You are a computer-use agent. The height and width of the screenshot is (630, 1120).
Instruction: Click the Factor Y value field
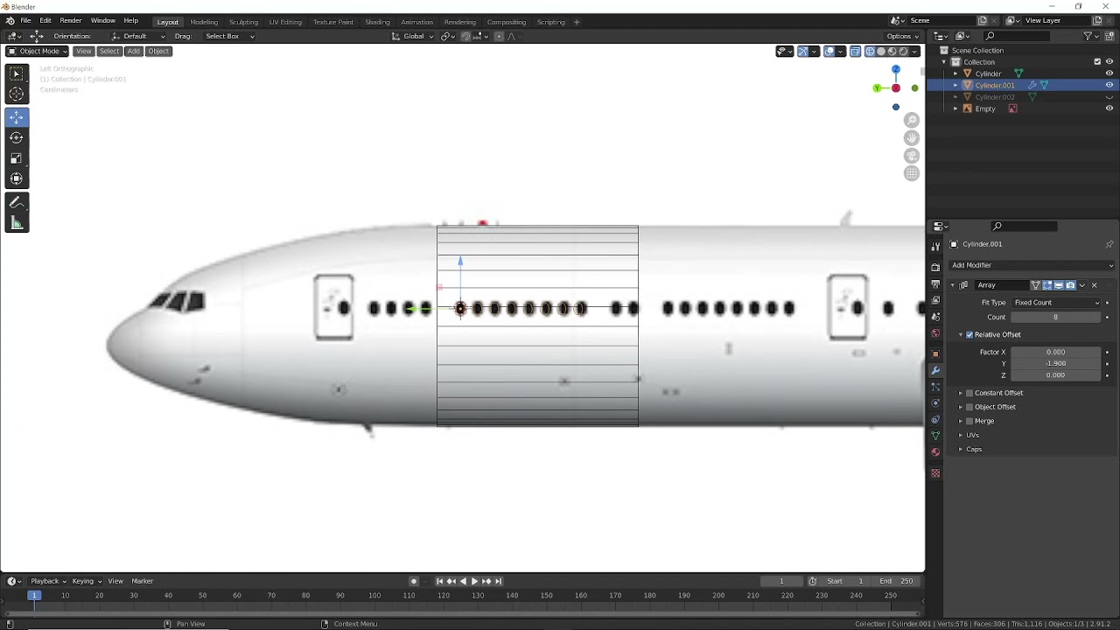[1056, 363]
